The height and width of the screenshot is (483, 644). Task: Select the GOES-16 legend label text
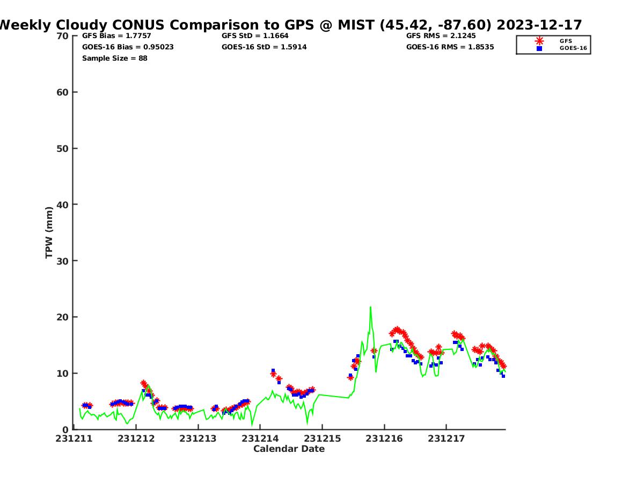[x=573, y=48]
